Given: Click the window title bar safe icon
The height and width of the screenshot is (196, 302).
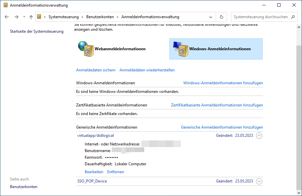Looking at the screenshot, I should 6,5.
